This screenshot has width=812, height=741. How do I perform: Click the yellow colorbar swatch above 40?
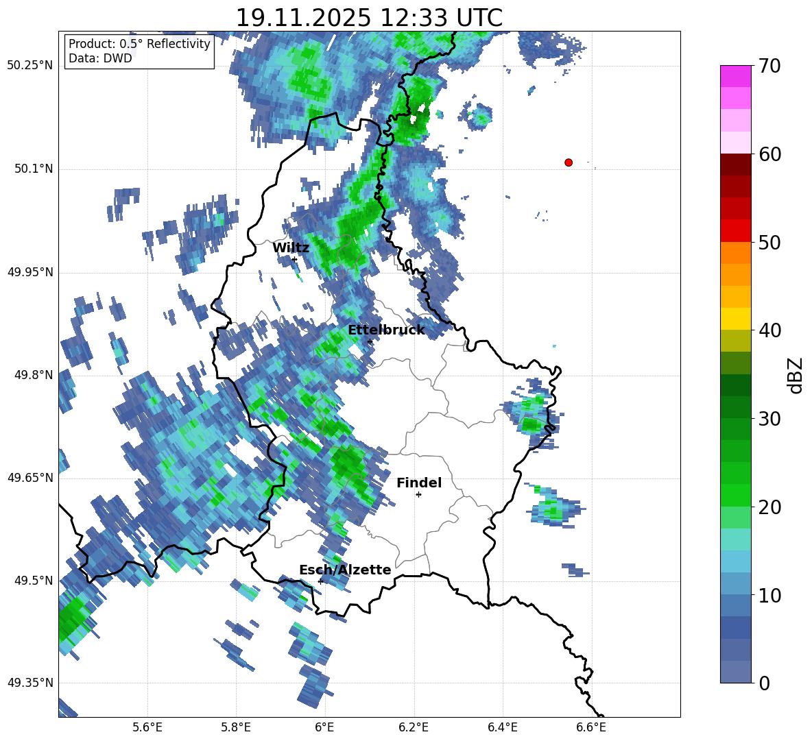[x=735, y=319]
